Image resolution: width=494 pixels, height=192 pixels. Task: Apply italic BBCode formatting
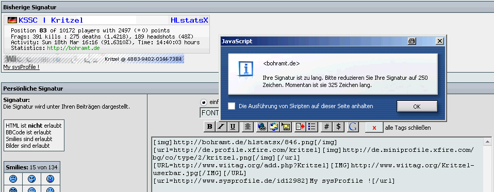(221, 127)
